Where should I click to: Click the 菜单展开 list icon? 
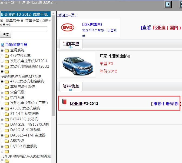2,21
